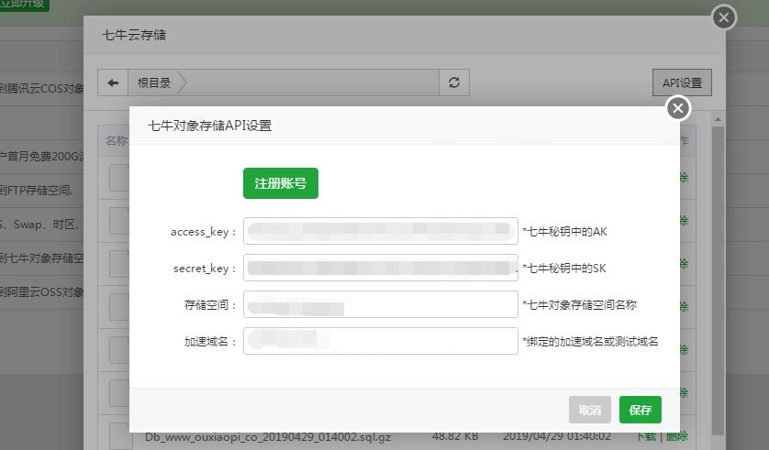Image resolution: width=769 pixels, height=450 pixels.
Task: Focus the secret_key input field
Action: pos(381,268)
